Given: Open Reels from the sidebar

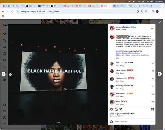Looking at the screenshot, I should click(x=5, y=54).
